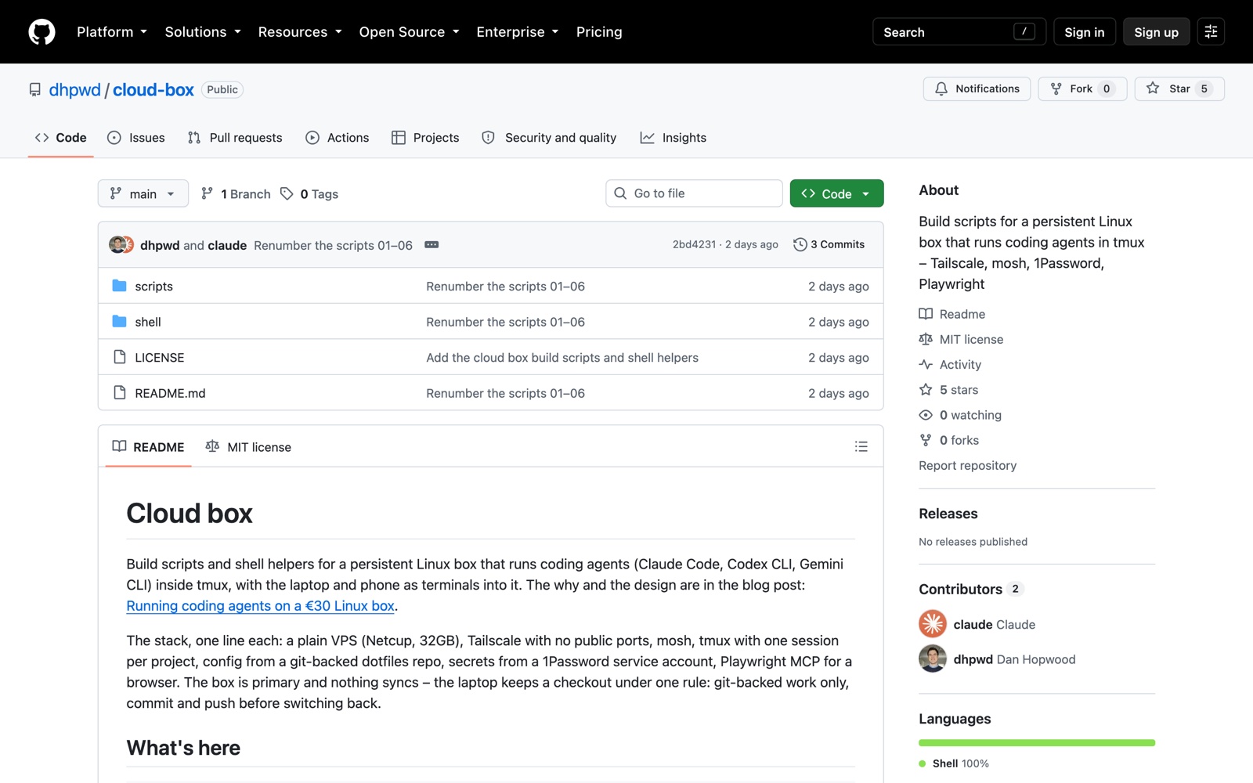Viewport: 1253px width, 783px height.
Task: Click the 2bd4231 commit hash
Action: pyautogui.click(x=694, y=244)
